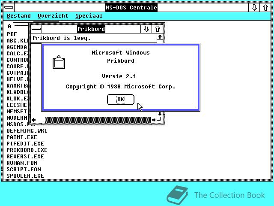274x206 pixels.
Task: Select OEFENING.WRI in file list
Action: 27,130
